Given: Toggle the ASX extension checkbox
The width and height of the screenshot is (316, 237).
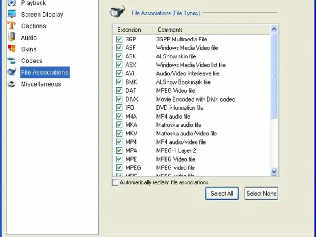Looking at the screenshot, I should point(119,65).
